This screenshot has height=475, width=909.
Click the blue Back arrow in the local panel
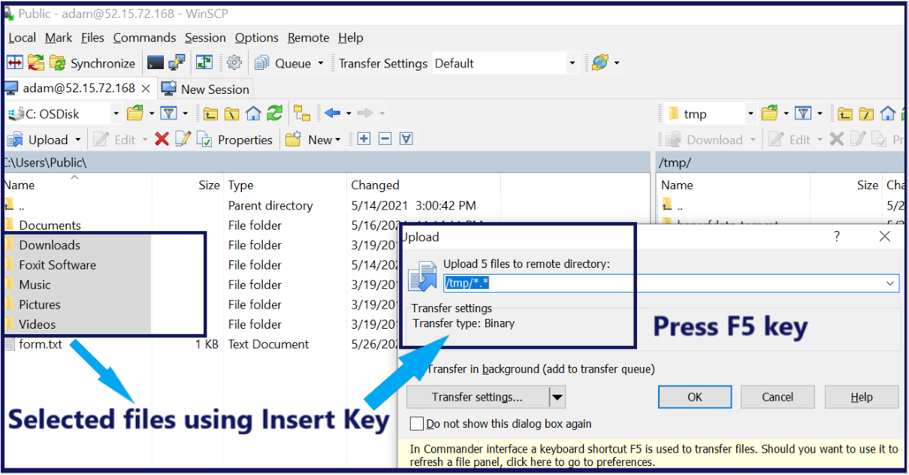332,113
